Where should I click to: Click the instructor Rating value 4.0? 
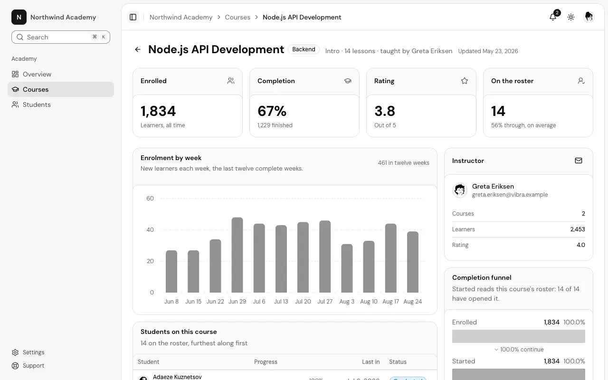[580, 245]
